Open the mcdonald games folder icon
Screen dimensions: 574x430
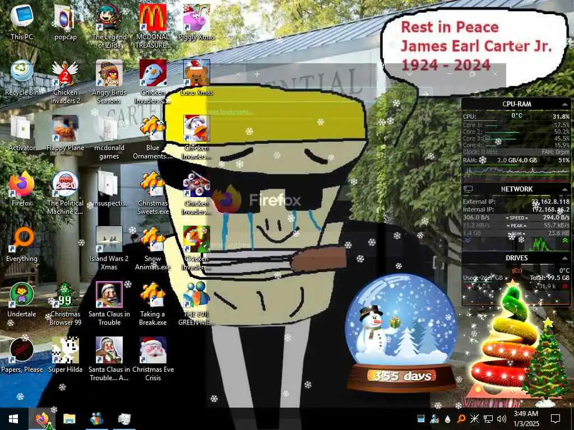coord(109,138)
